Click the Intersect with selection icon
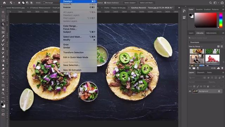 [x=31, y=3]
